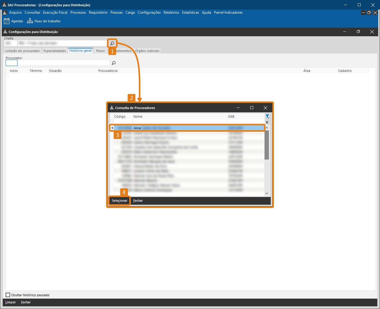The width and height of the screenshot is (380, 309).
Task: Click the Procurador search magnifier icon
Action: [113, 63]
